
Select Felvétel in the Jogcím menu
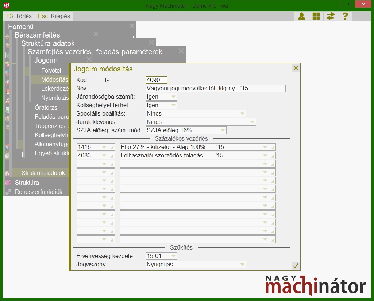[51, 71]
